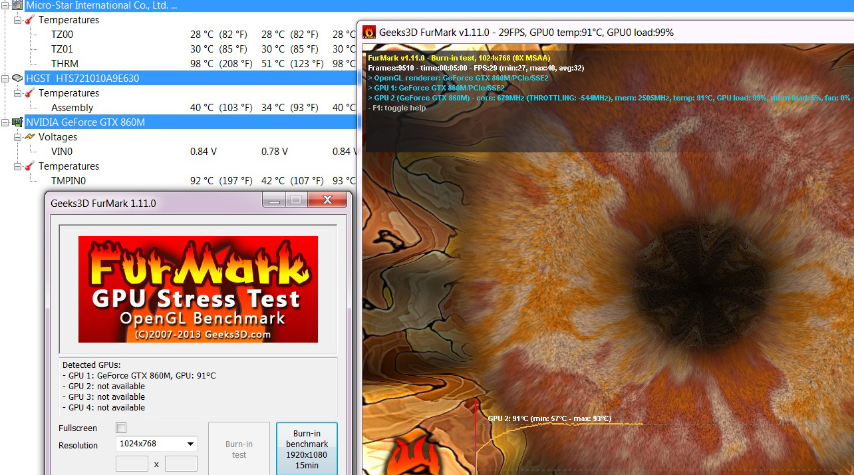This screenshot has width=854, height=475.
Task: Click the OpenGL renderer overlay line
Action: 458,78
